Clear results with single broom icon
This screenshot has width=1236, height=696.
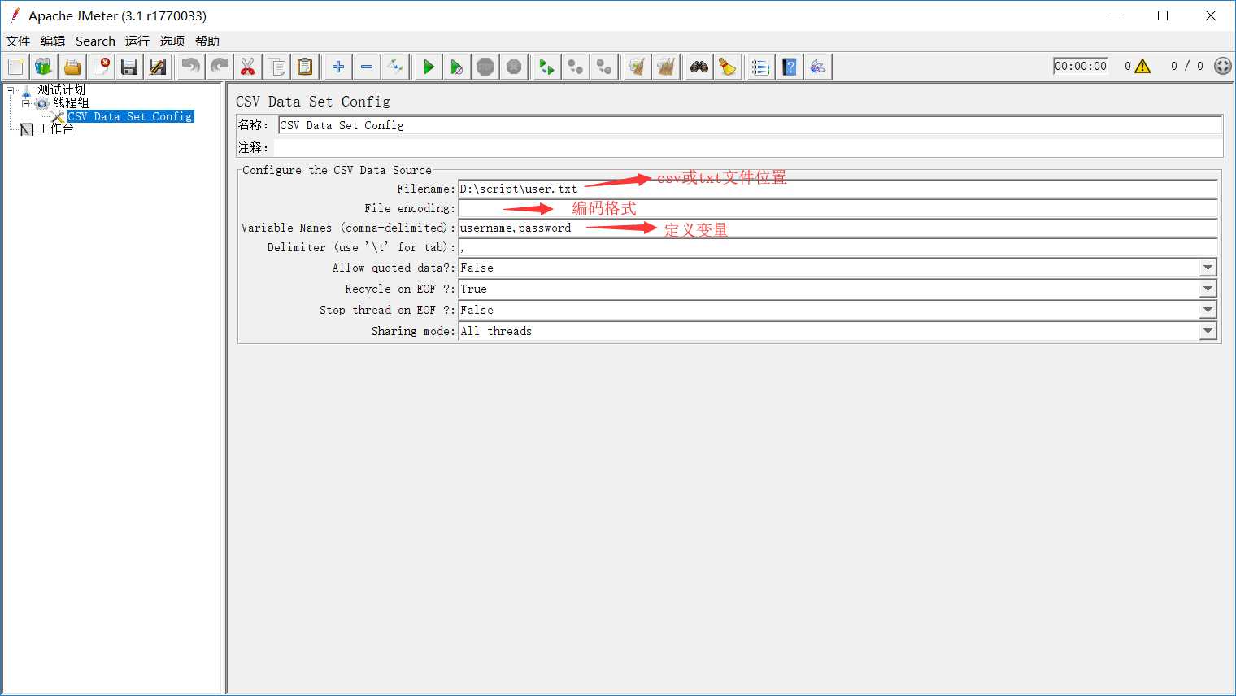pos(638,67)
